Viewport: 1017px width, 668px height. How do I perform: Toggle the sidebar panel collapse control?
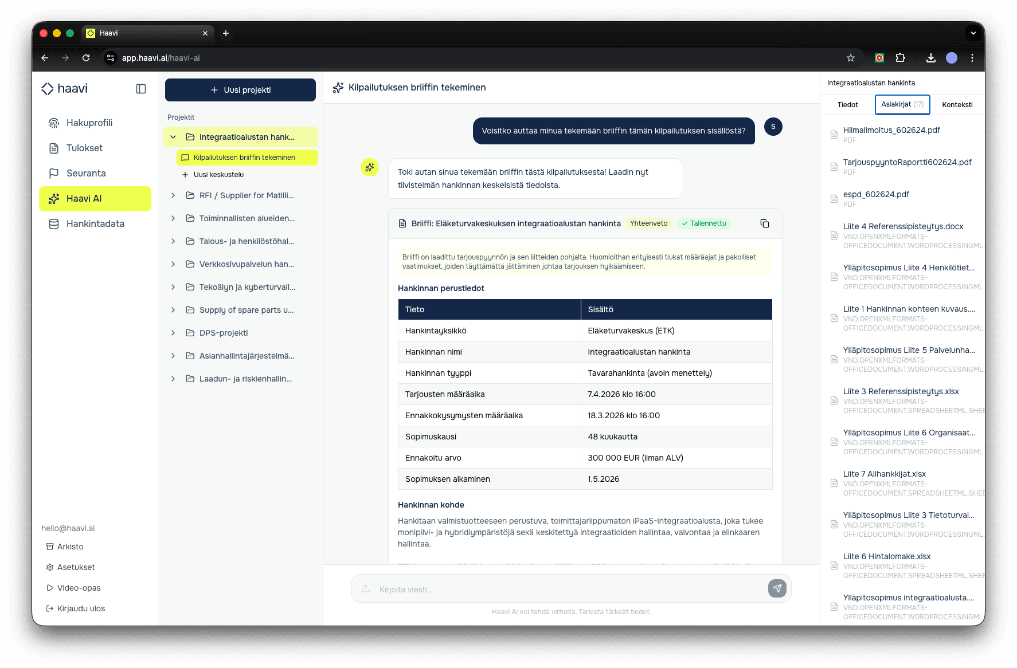[x=140, y=89]
